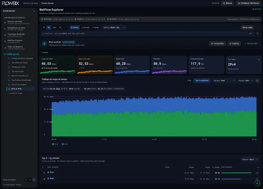The width and height of the screenshot is (263, 189).
Task: Open the Agrupar Total dropdown
Action: [224, 81]
